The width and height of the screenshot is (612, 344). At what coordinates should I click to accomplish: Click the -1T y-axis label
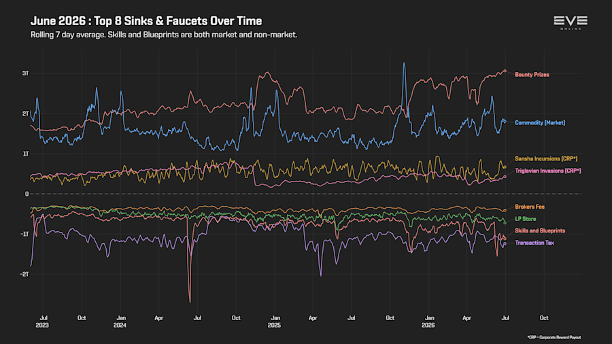24,234
